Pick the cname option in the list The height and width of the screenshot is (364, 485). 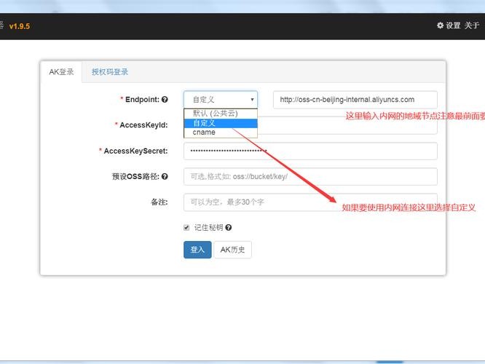[x=221, y=132]
